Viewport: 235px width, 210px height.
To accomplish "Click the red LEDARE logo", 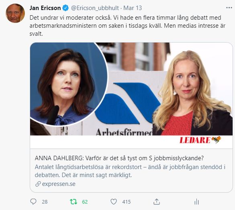I will (200, 140).
